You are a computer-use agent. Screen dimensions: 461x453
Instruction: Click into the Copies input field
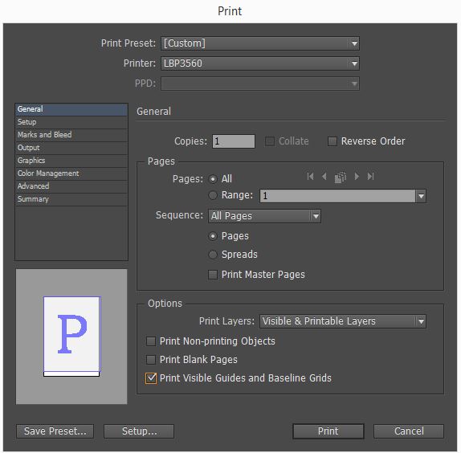(234, 141)
